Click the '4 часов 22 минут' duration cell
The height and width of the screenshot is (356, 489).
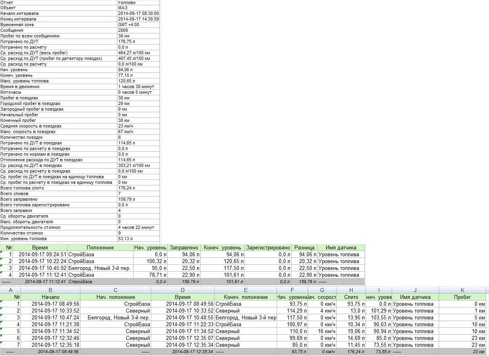[138, 227]
